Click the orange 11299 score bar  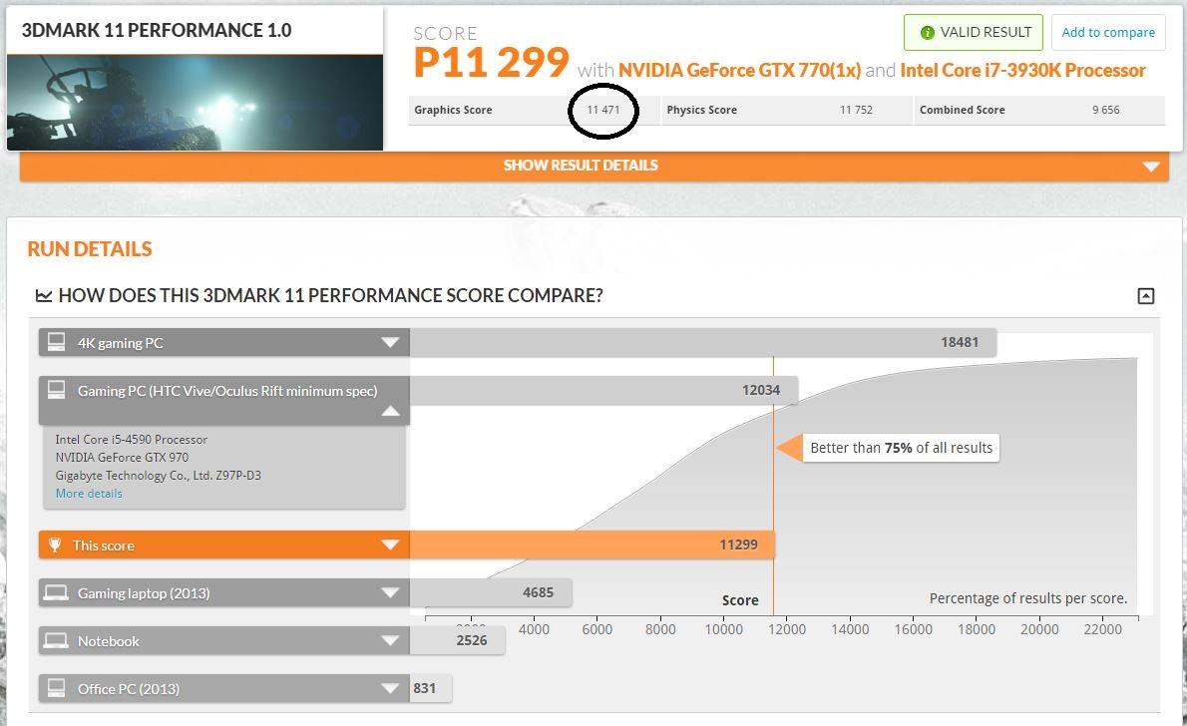pyautogui.click(x=592, y=544)
